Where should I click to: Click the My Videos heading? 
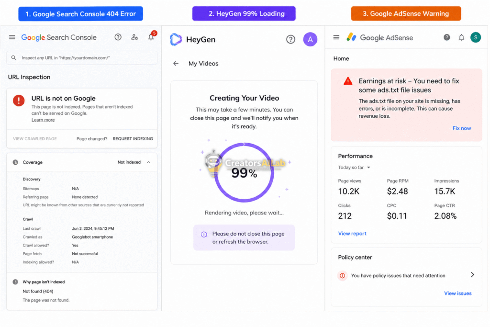tap(203, 64)
